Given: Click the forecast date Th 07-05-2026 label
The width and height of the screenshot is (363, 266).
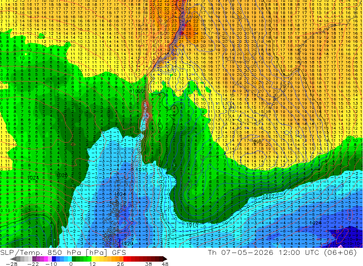Looking at the screenshot, I should [x=241, y=252].
